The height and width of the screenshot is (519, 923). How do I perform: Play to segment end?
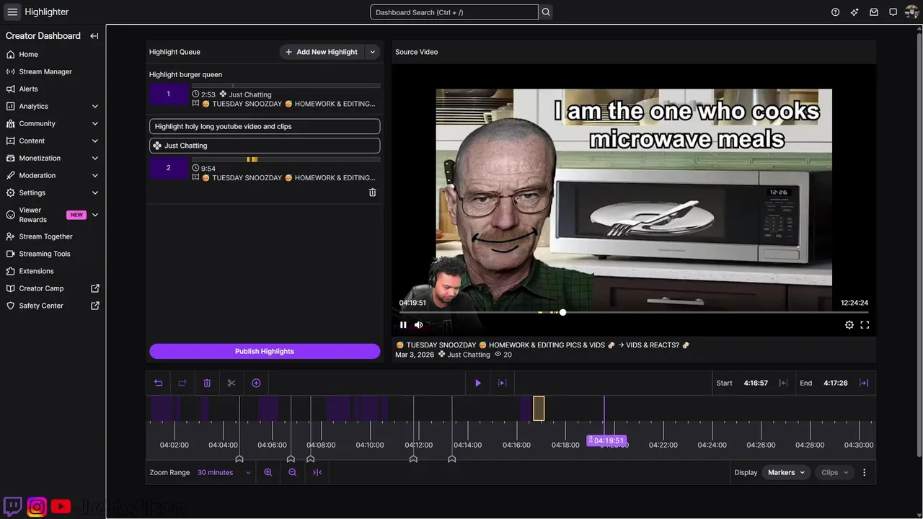[503, 383]
